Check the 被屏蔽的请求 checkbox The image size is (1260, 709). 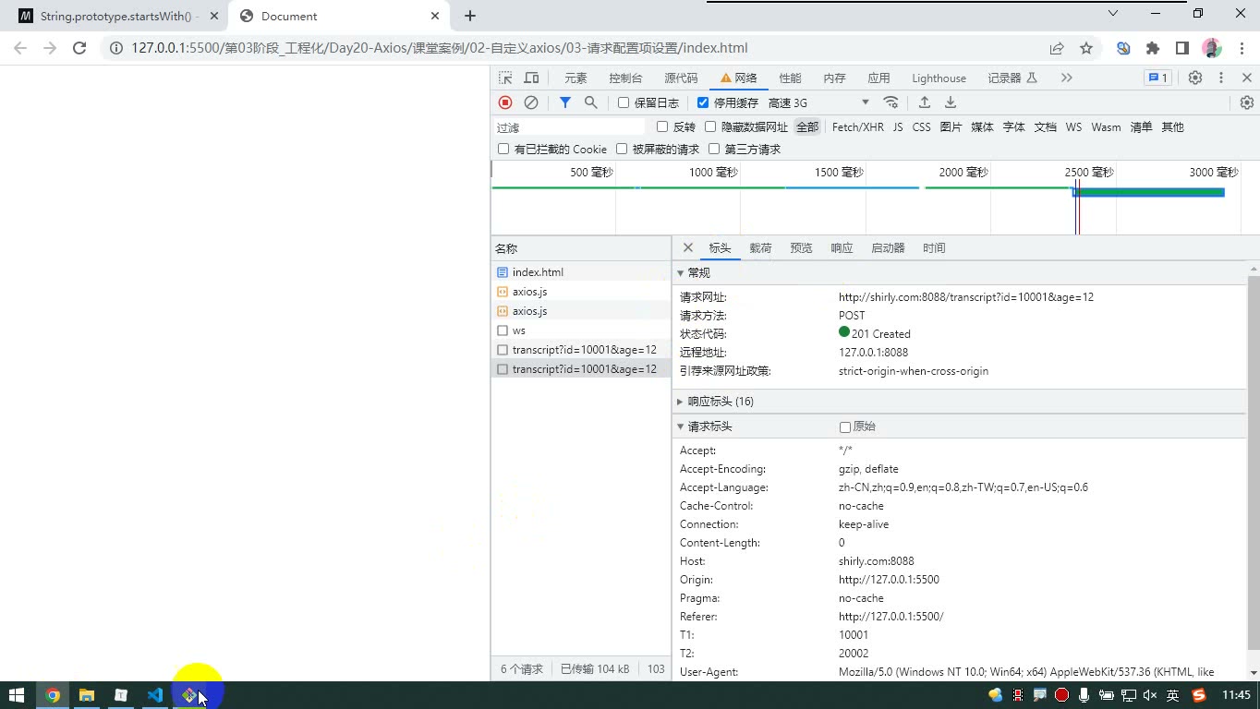tap(622, 149)
